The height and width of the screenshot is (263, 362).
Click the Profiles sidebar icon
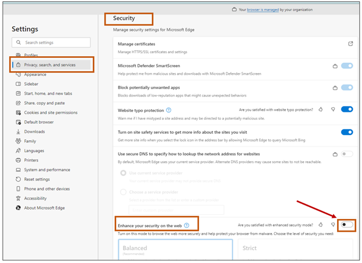(x=18, y=55)
